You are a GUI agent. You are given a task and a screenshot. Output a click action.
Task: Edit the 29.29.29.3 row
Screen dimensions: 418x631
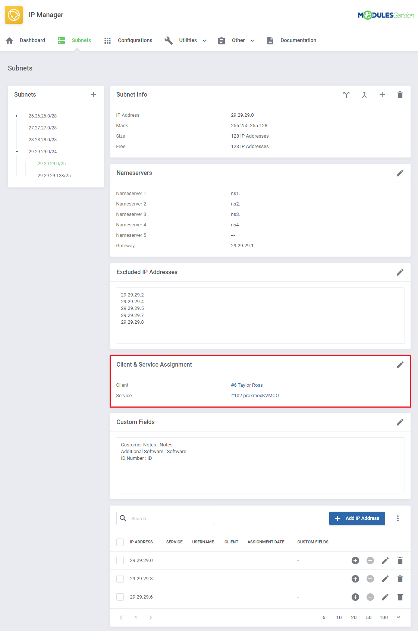pos(385,579)
